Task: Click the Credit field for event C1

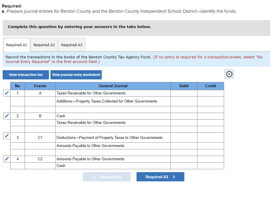Action: [210, 137]
